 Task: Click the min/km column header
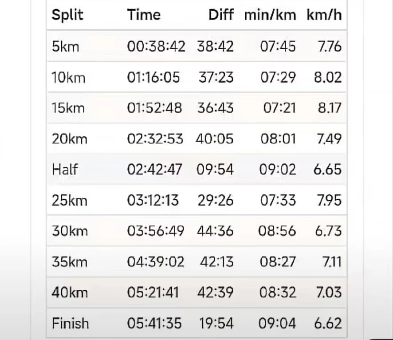pos(270,15)
